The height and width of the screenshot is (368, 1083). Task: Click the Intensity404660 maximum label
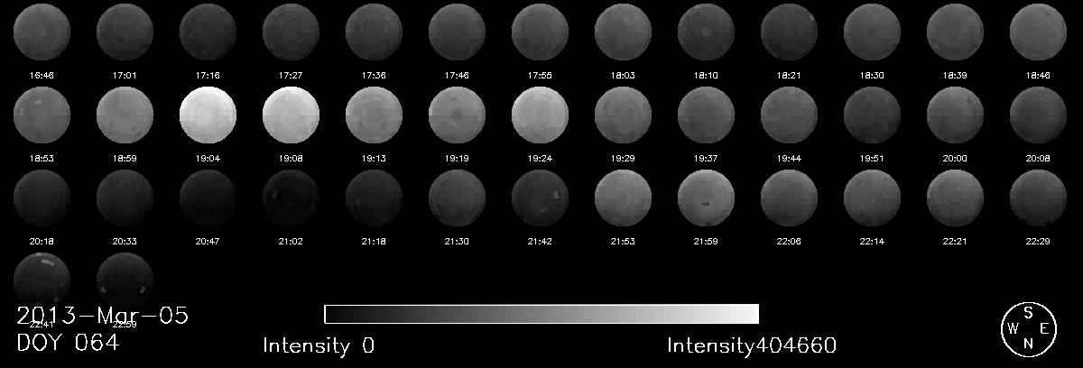click(752, 345)
